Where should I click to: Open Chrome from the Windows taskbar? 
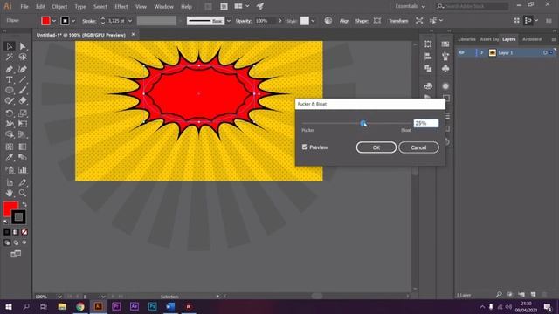(79, 306)
